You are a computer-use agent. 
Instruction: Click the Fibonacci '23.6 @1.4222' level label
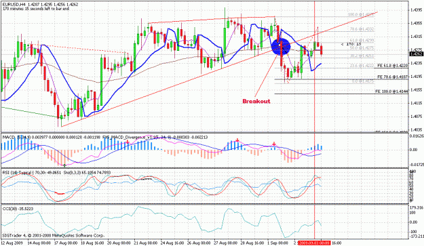[362, 65]
